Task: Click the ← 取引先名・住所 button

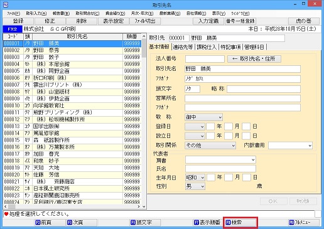Action: click(254, 59)
